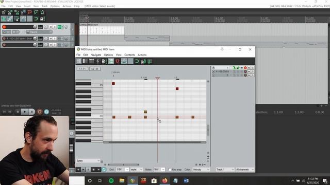Open the Track menu in REAPER
This screenshot has height=185, width=330.
(45, 6)
